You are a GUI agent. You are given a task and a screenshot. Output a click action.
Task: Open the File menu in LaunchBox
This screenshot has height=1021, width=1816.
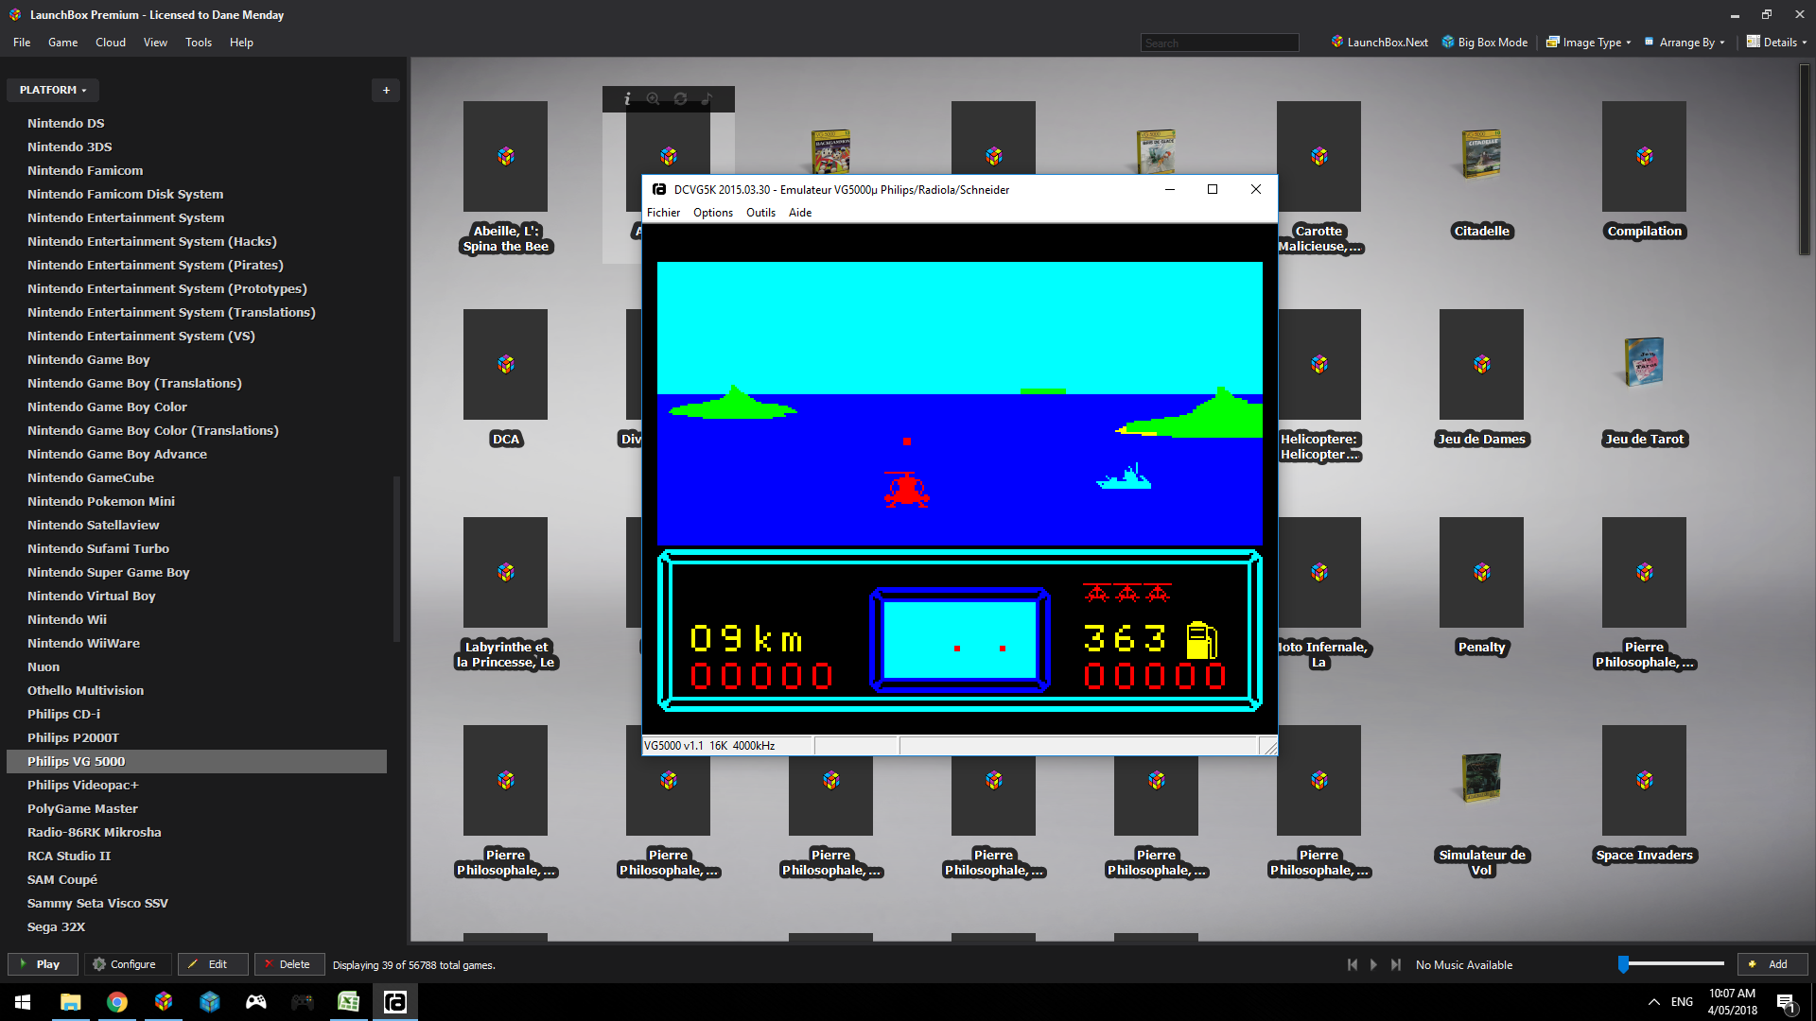[x=22, y=42]
